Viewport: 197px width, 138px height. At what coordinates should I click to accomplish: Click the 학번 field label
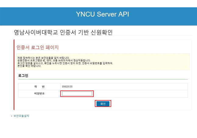tap(39, 86)
